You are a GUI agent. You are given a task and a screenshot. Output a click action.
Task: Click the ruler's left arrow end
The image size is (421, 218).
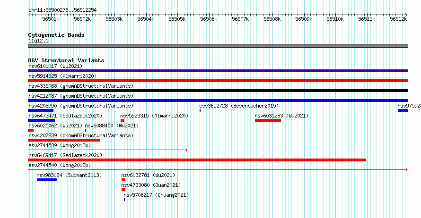tap(29, 15)
